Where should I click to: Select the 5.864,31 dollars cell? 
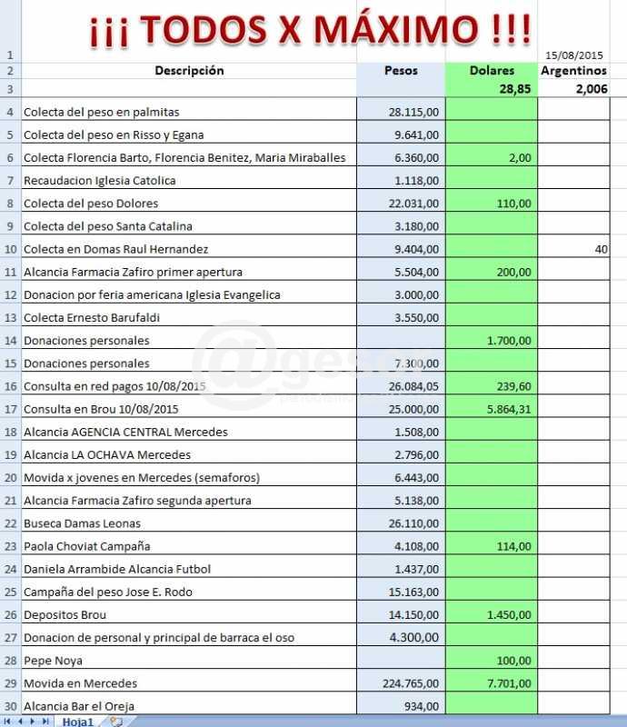[x=491, y=409]
